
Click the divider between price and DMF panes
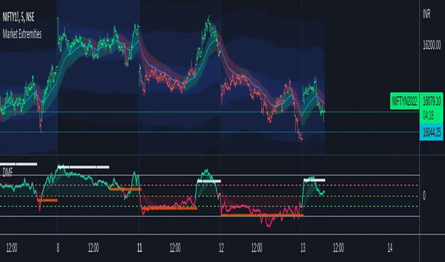[x=210, y=156]
